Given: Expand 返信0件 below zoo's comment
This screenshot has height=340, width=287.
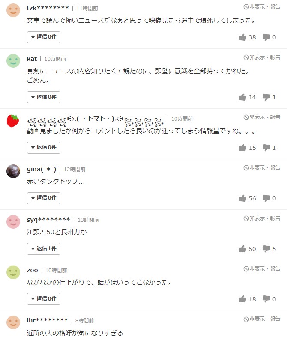Looking at the screenshot, I should pos(44,299).
